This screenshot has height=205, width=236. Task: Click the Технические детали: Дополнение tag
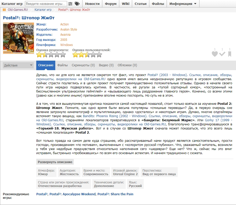pyautogui.click(x=109, y=184)
